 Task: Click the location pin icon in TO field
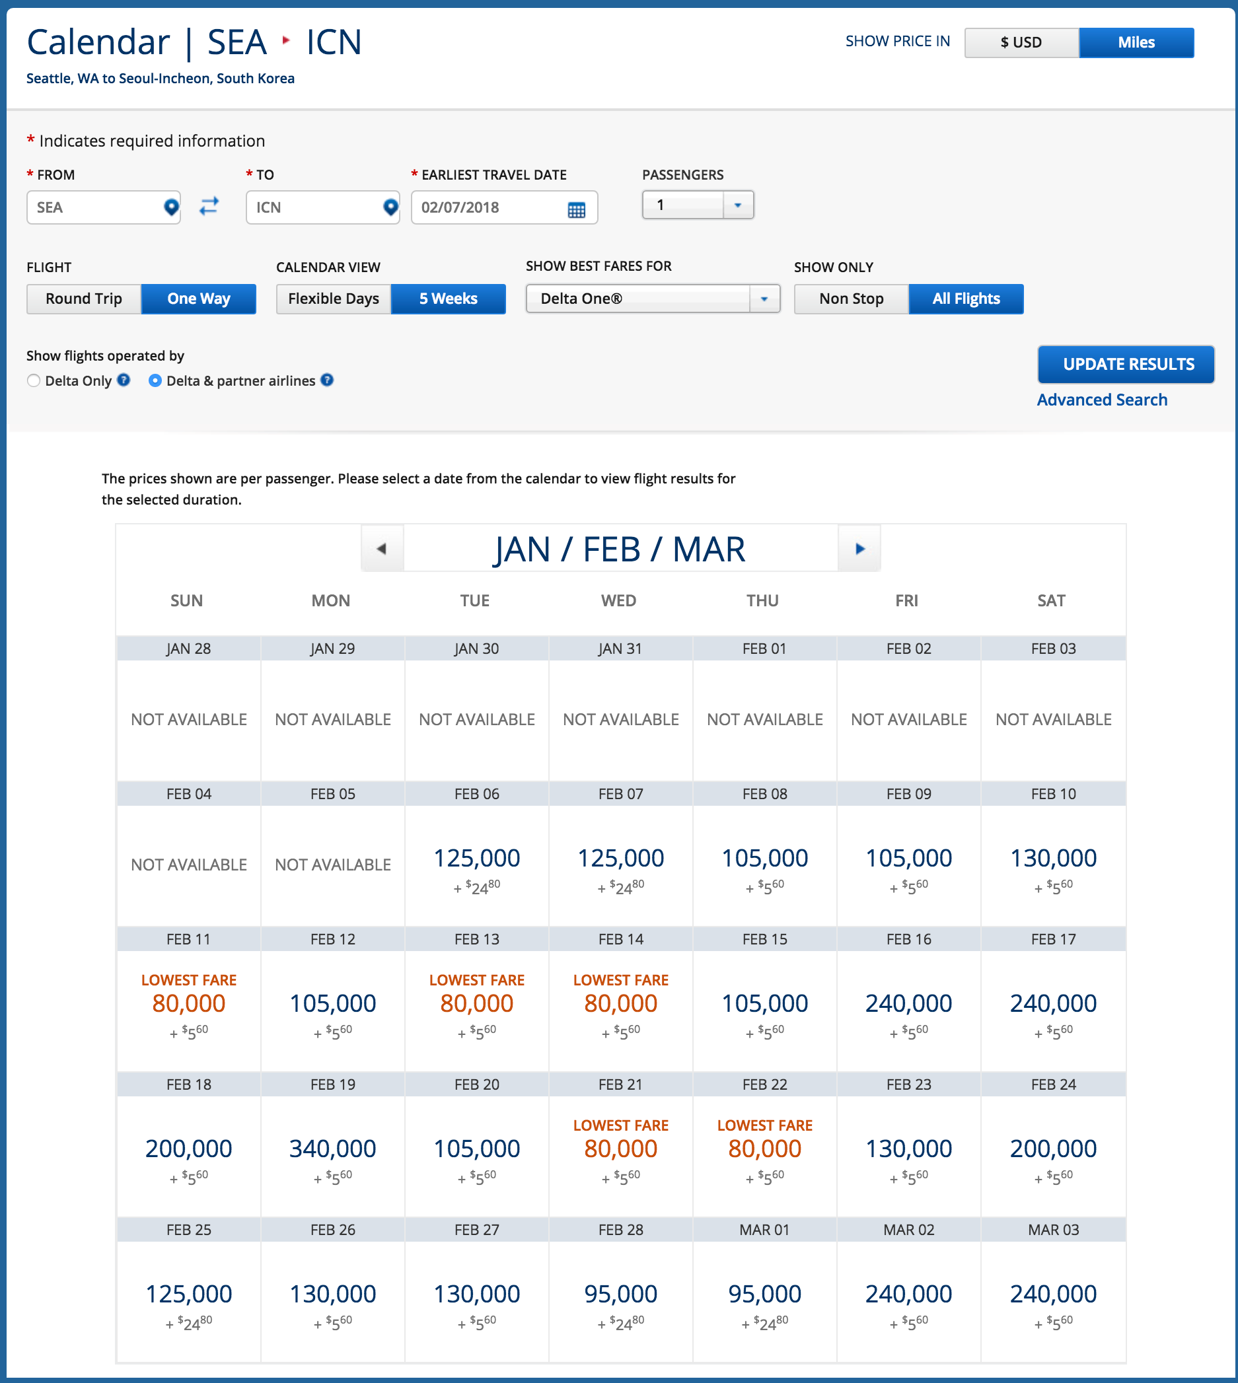coord(390,207)
